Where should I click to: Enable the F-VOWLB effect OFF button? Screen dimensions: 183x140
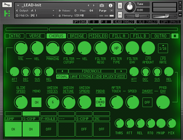coord(49,129)
